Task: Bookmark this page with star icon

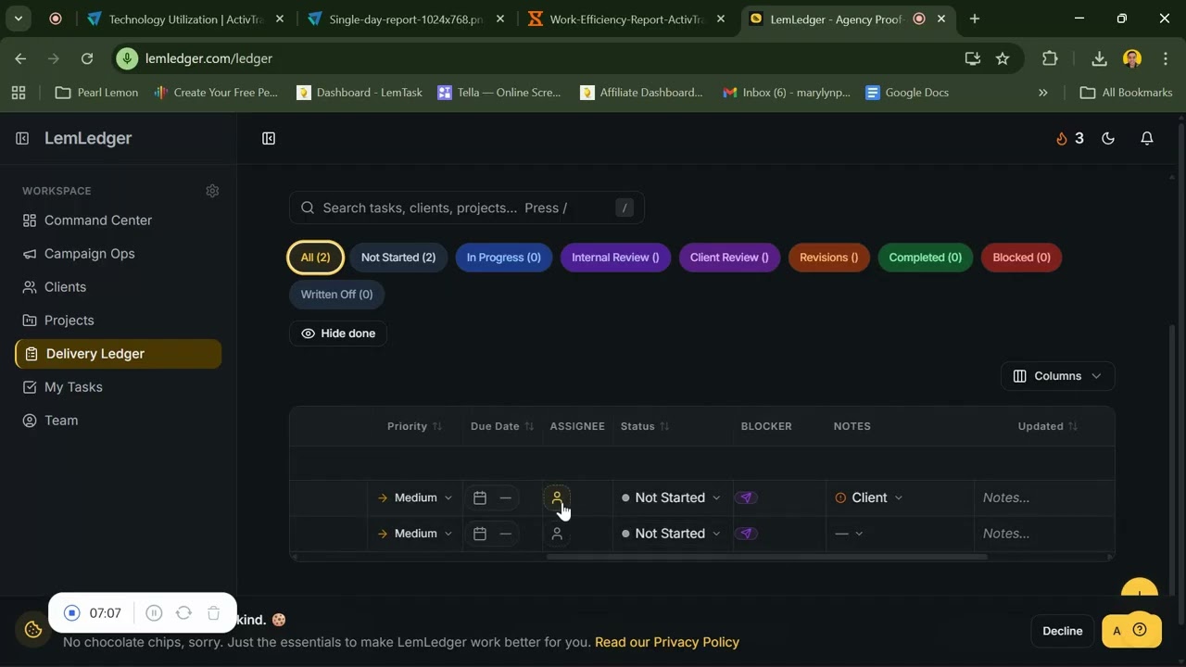Action: pos(1003,58)
